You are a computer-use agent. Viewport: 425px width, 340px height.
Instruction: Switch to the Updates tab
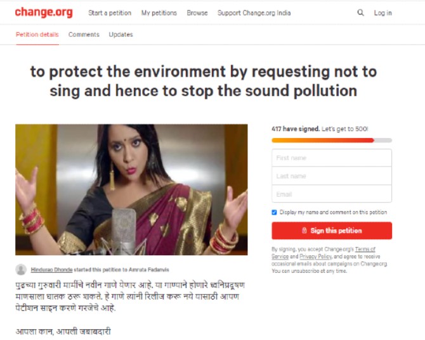pyautogui.click(x=121, y=35)
